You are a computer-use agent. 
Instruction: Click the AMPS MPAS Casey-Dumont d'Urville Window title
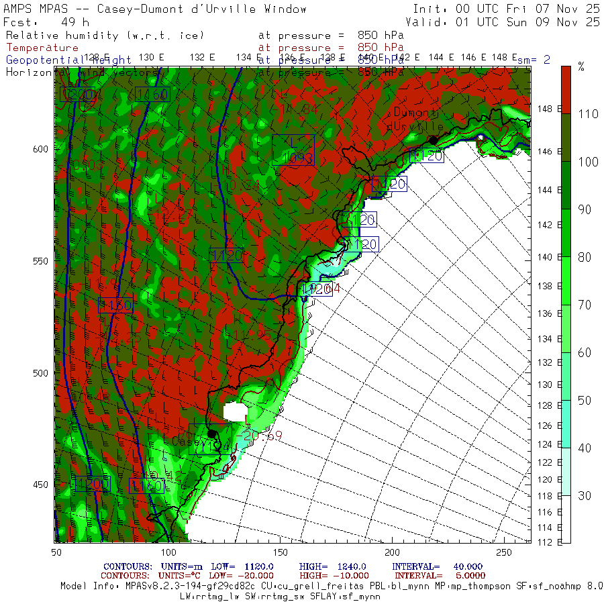[155, 9]
